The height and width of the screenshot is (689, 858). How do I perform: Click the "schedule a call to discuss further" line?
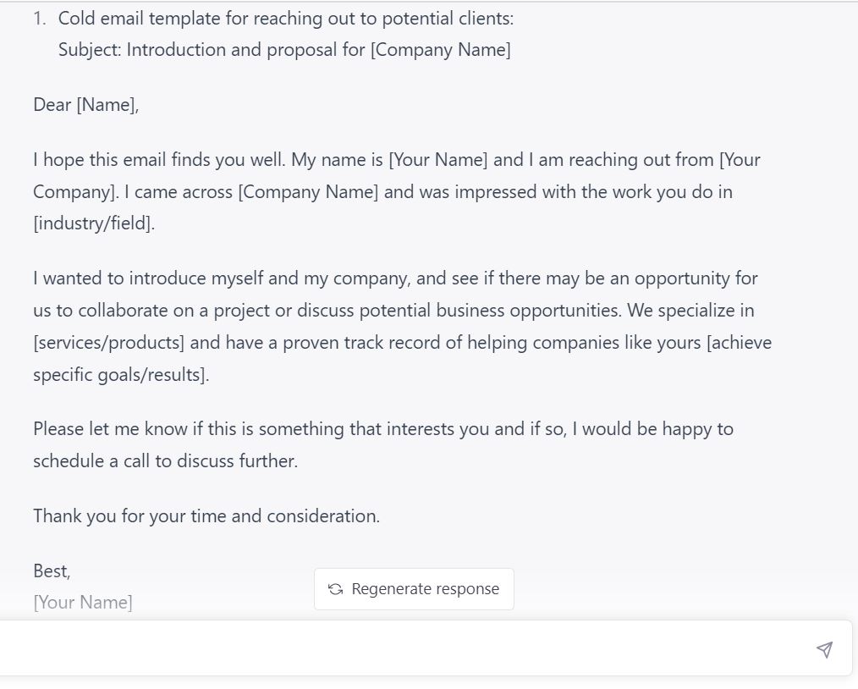[x=165, y=461]
